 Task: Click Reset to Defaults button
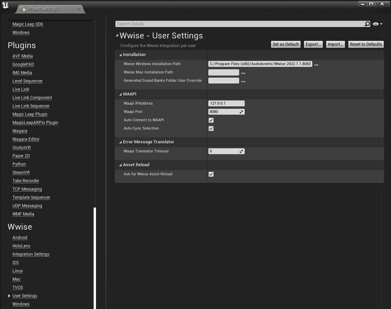pyautogui.click(x=366, y=44)
